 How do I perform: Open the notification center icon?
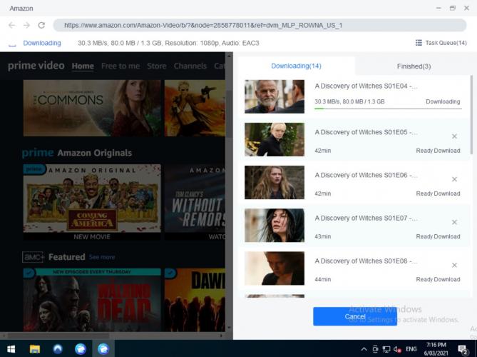point(463,349)
